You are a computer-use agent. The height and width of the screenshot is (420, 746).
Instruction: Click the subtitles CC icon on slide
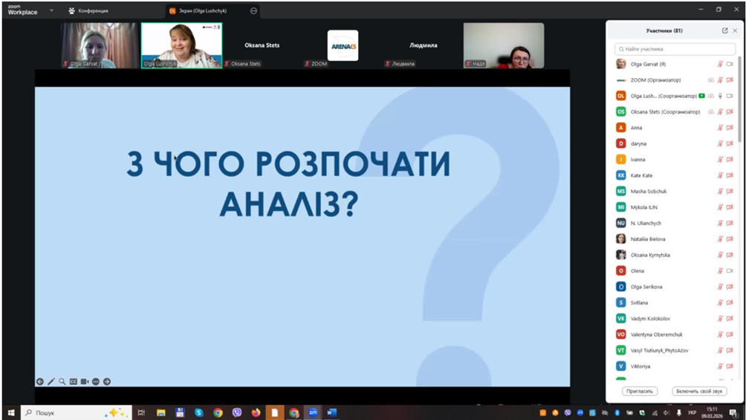pyautogui.click(x=74, y=381)
